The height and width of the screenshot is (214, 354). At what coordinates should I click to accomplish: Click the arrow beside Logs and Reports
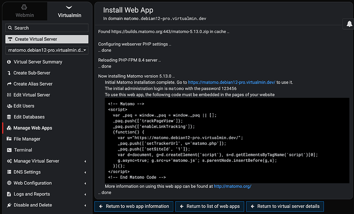coord(85,195)
